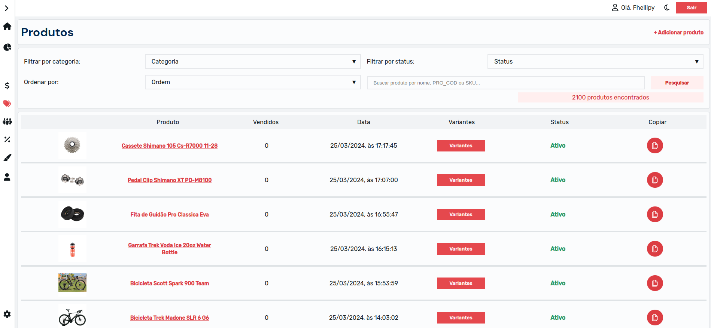Open Garrafa Trek Voda Ice Water Bottle product
Screen dimensions: 711x328
pos(170,249)
